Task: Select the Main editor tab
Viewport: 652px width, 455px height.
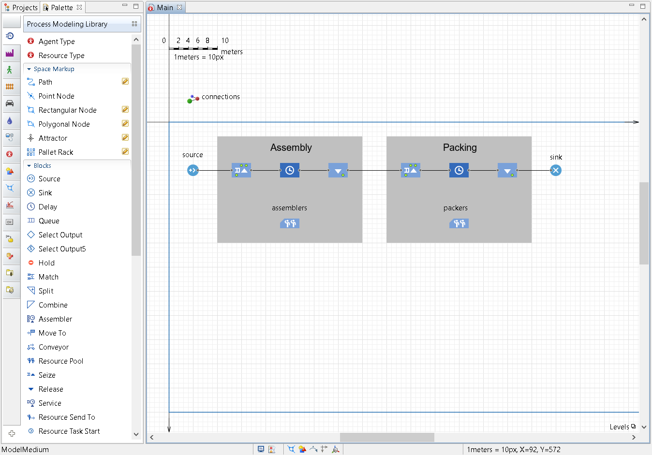Action: (164, 7)
